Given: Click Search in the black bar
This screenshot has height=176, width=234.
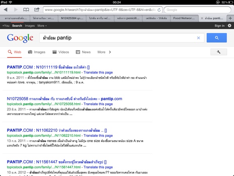Looking at the screenshot, I should tap(17, 26).
